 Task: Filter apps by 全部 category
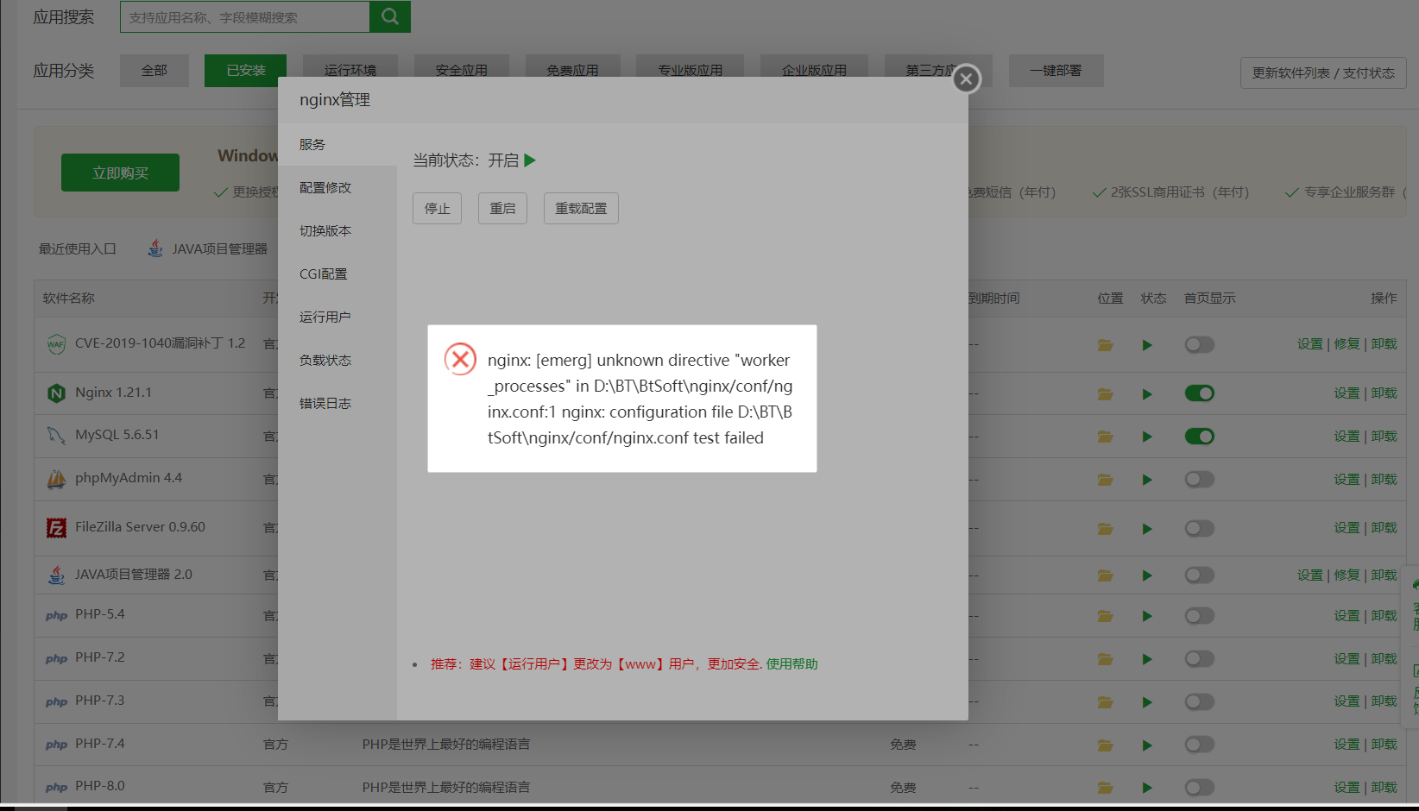click(155, 71)
